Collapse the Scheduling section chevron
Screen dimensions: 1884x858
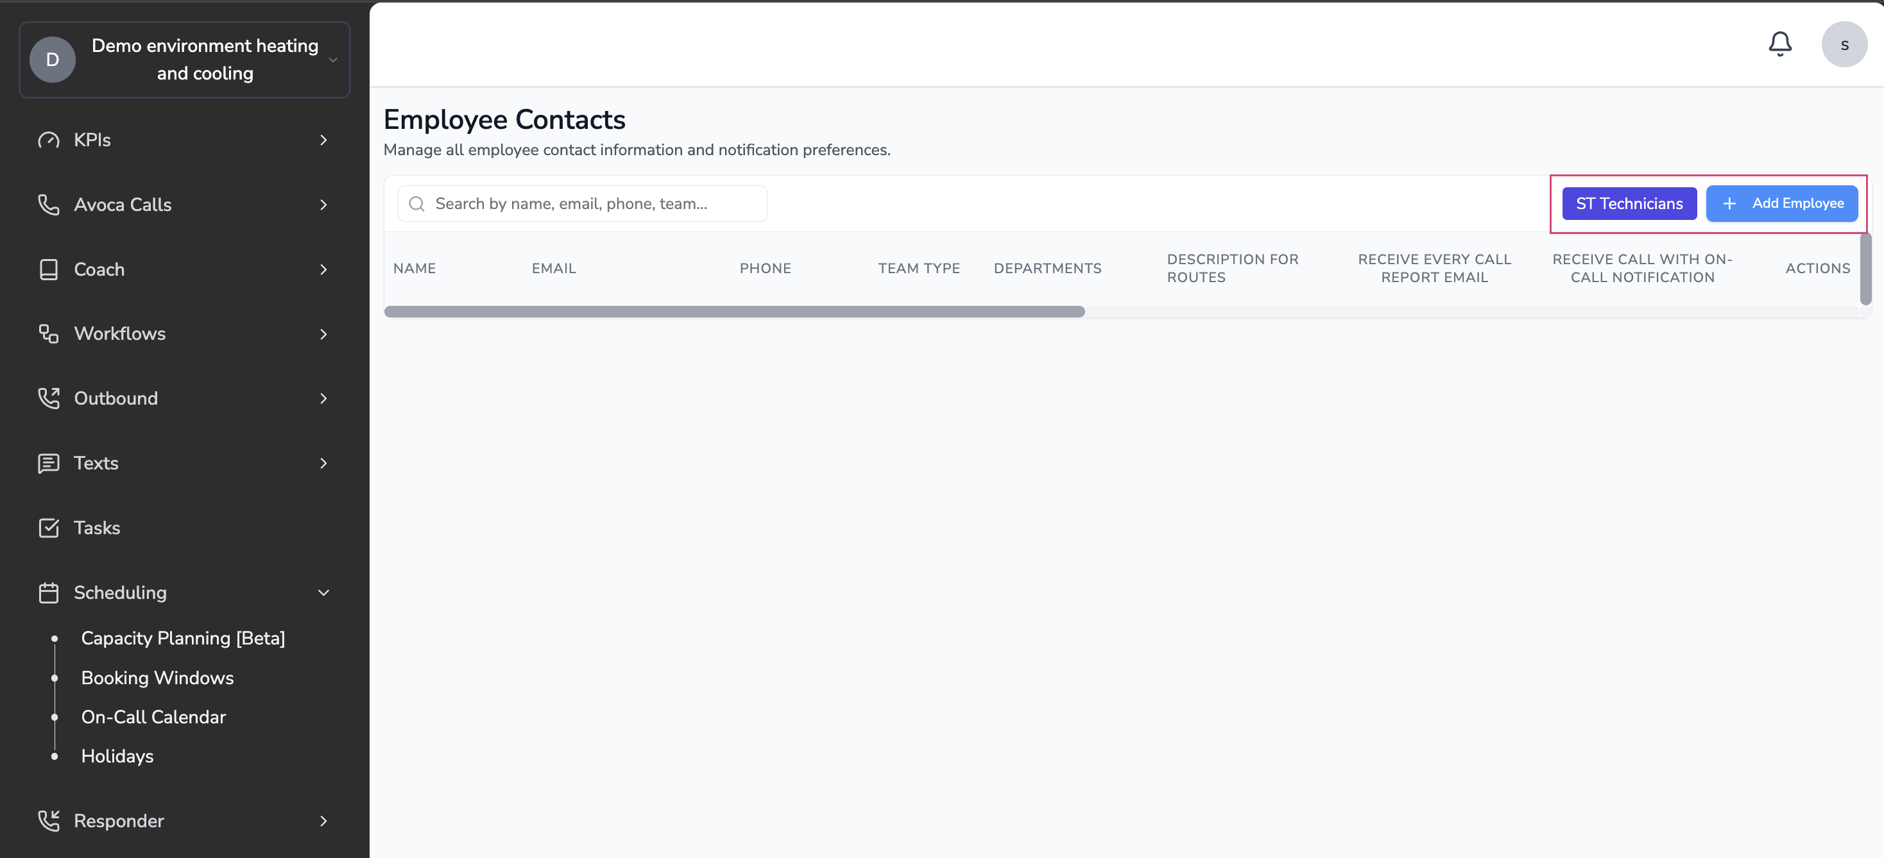(x=323, y=593)
